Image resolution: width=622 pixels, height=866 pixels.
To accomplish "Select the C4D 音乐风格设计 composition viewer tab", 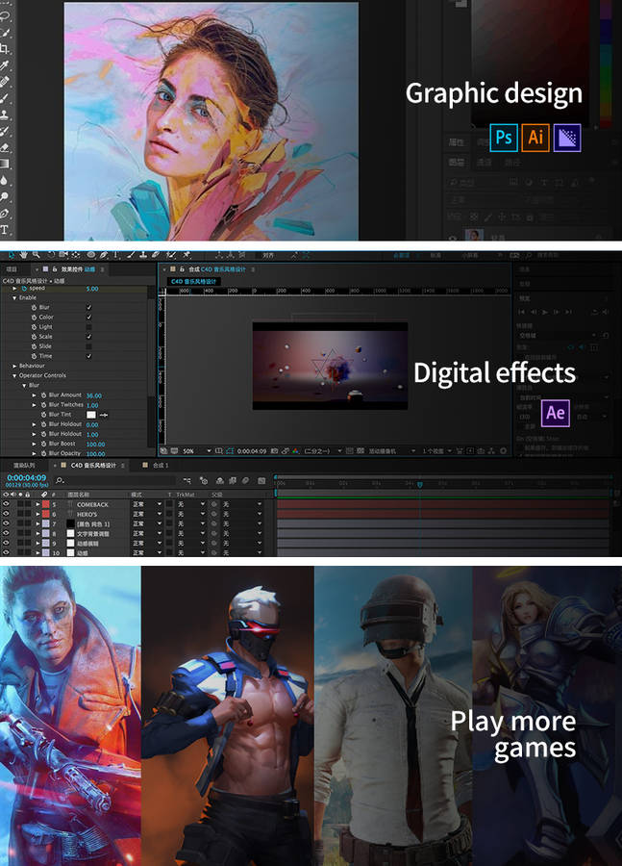I will click(x=192, y=281).
